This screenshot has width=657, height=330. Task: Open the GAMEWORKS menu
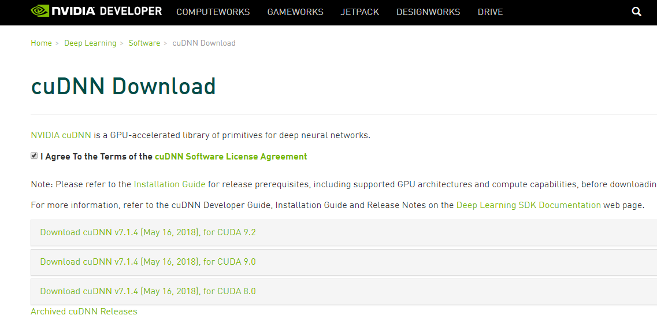[295, 12]
